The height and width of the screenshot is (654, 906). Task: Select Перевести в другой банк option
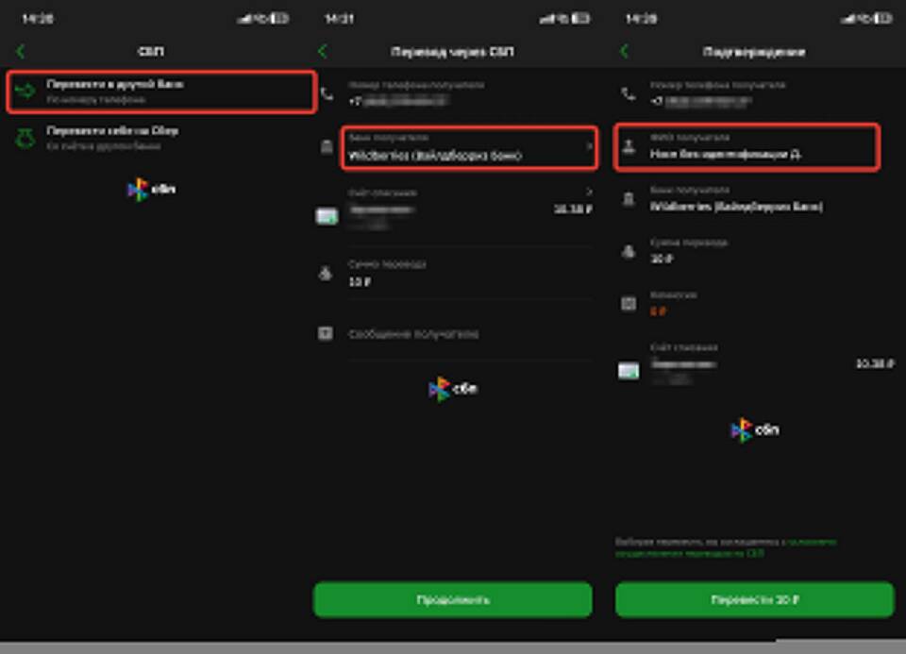click(x=160, y=92)
